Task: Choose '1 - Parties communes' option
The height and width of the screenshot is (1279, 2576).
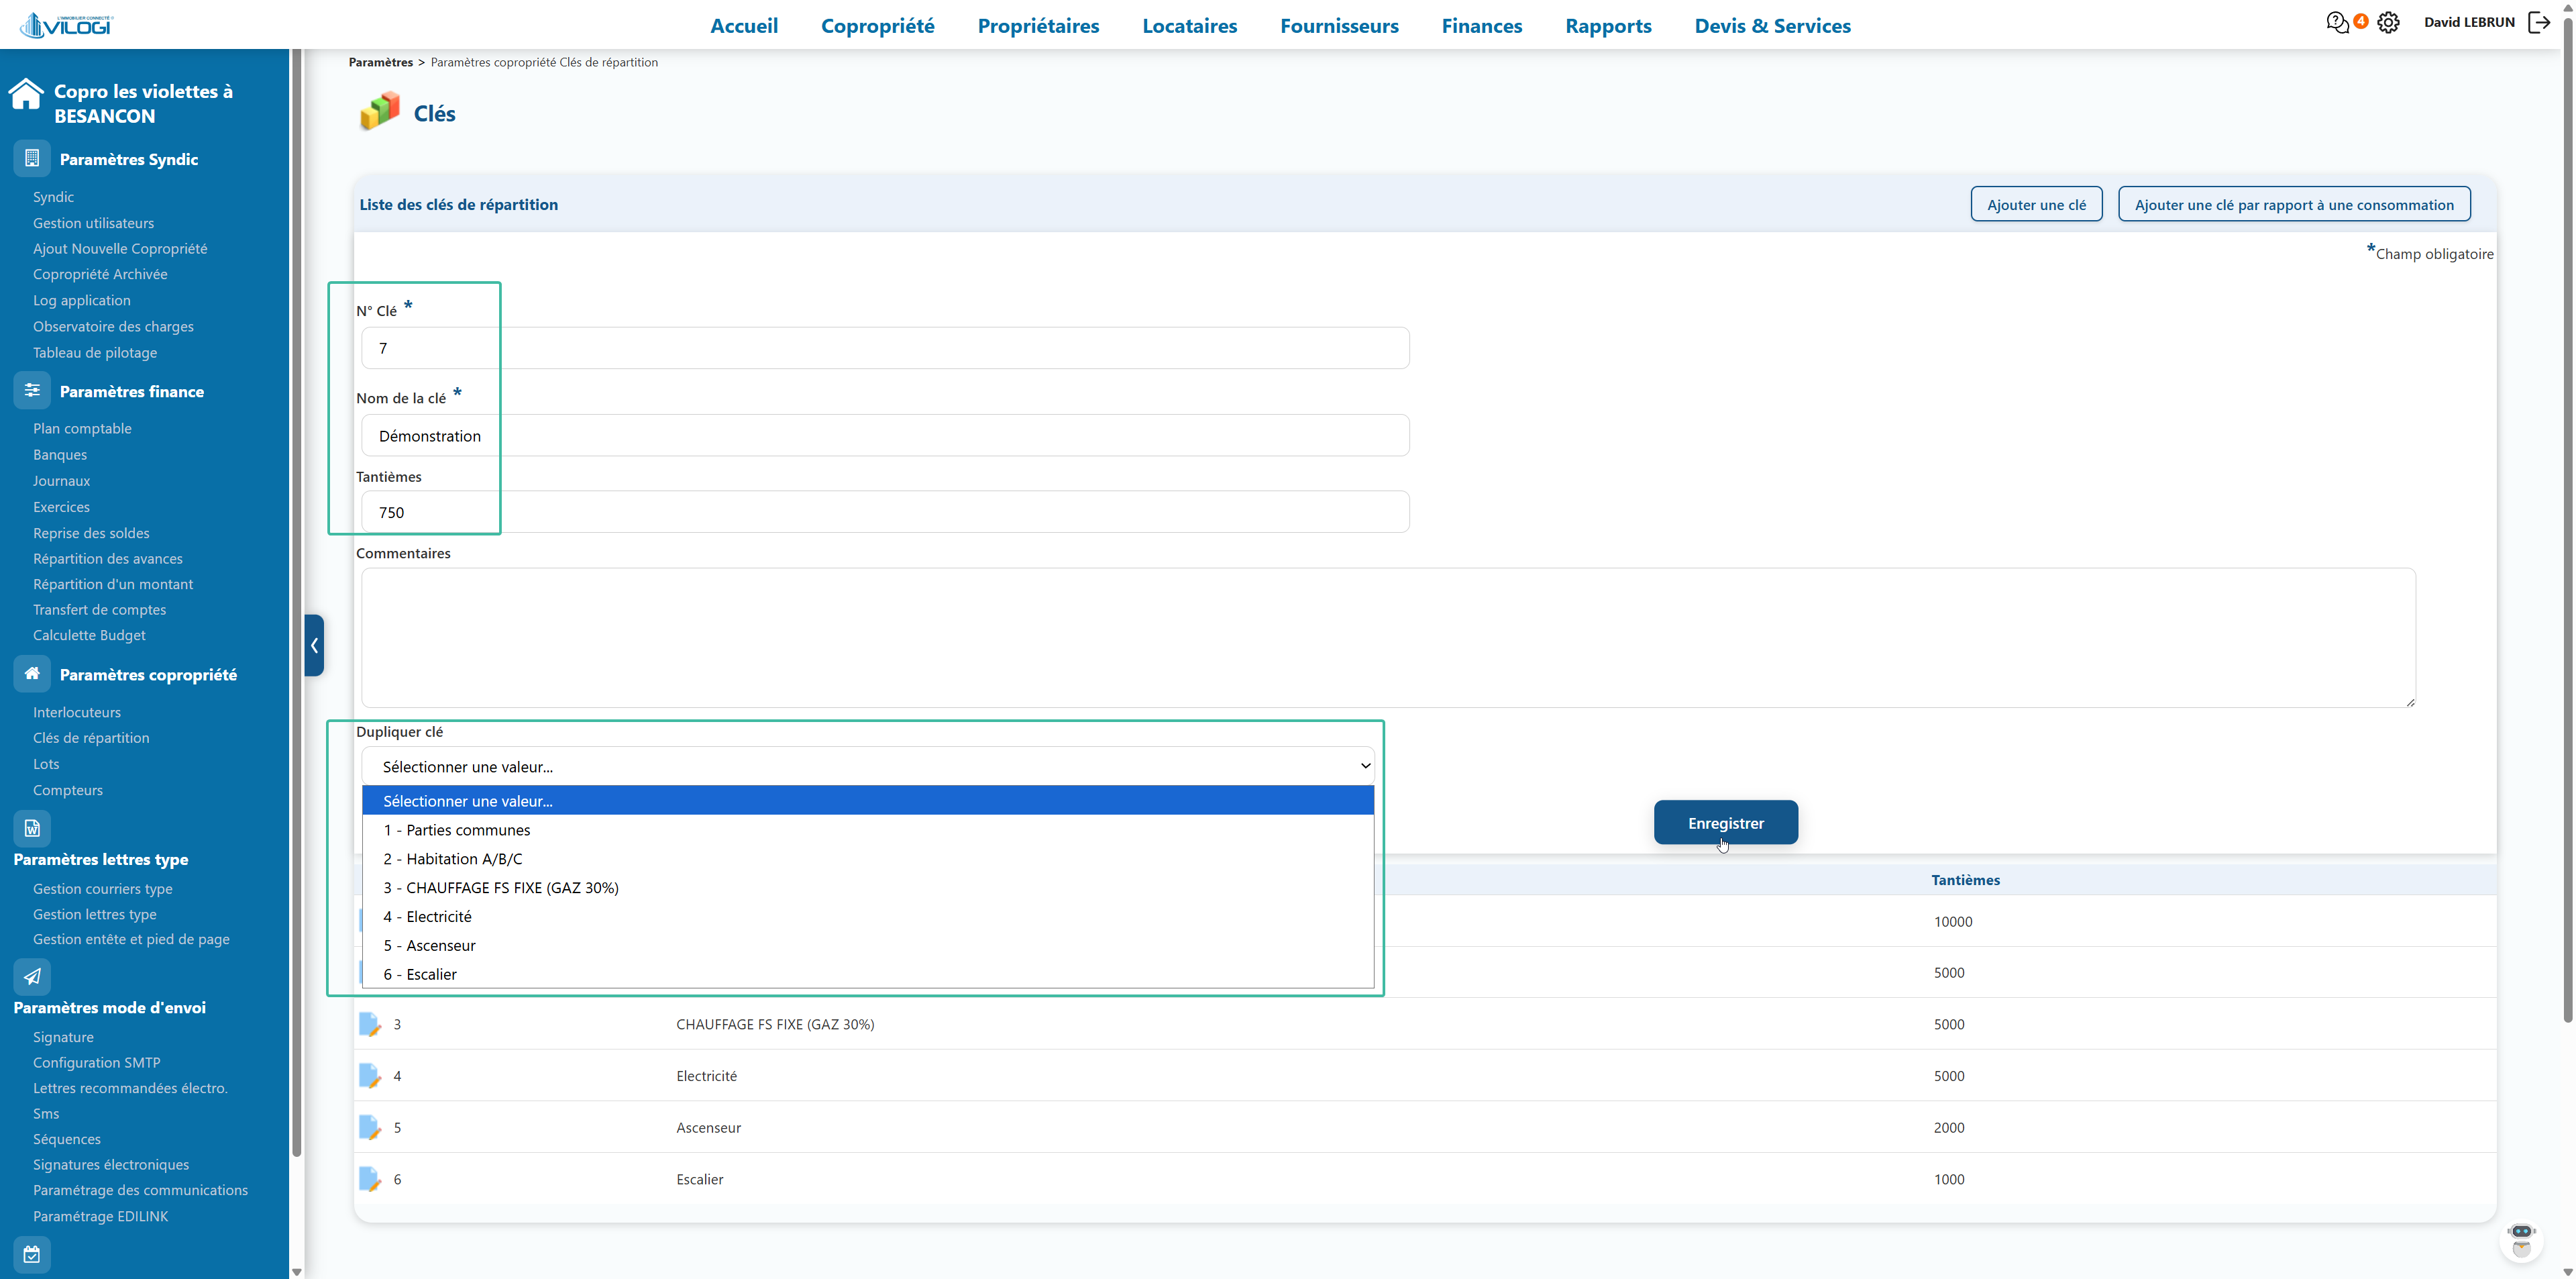Action: (867, 830)
